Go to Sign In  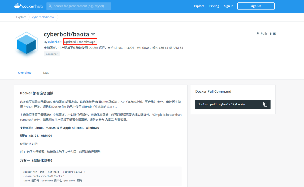coord(229,6)
